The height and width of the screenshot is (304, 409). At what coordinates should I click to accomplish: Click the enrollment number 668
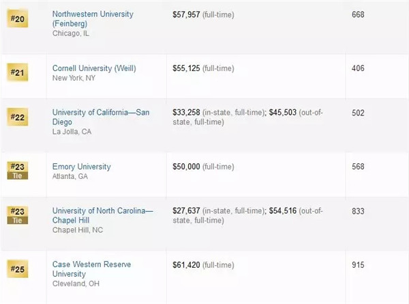click(x=359, y=14)
